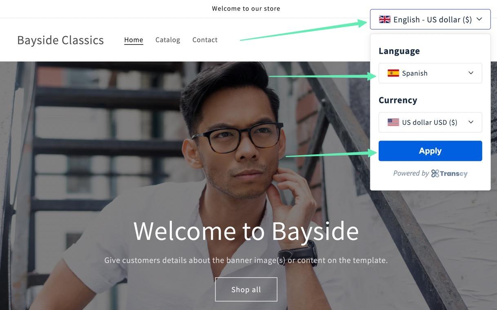This screenshot has width=497, height=310.
Task: Apply the language and currency selection
Action: (x=430, y=151)
